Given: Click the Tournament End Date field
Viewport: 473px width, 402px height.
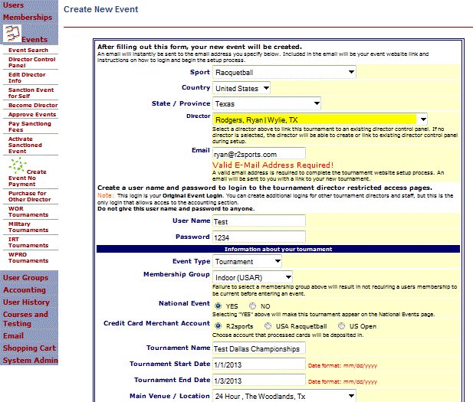Looking at the screenshot, I should [x=259, y=381].
